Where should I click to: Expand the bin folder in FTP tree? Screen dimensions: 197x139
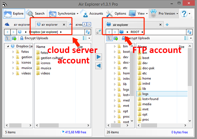pos(115,46)
